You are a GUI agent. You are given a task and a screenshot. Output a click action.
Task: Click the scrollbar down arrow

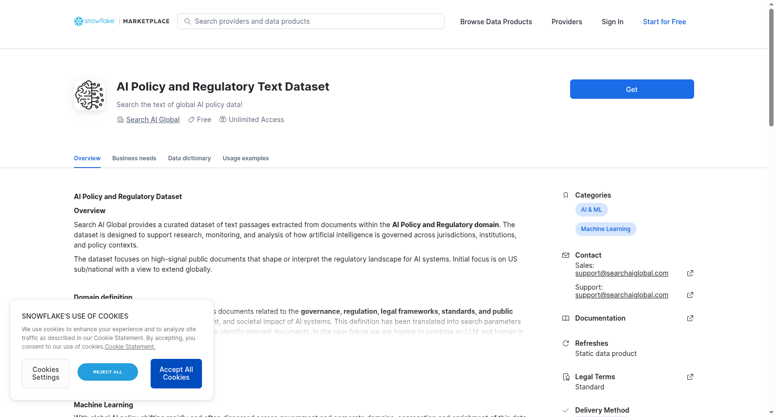771,413
